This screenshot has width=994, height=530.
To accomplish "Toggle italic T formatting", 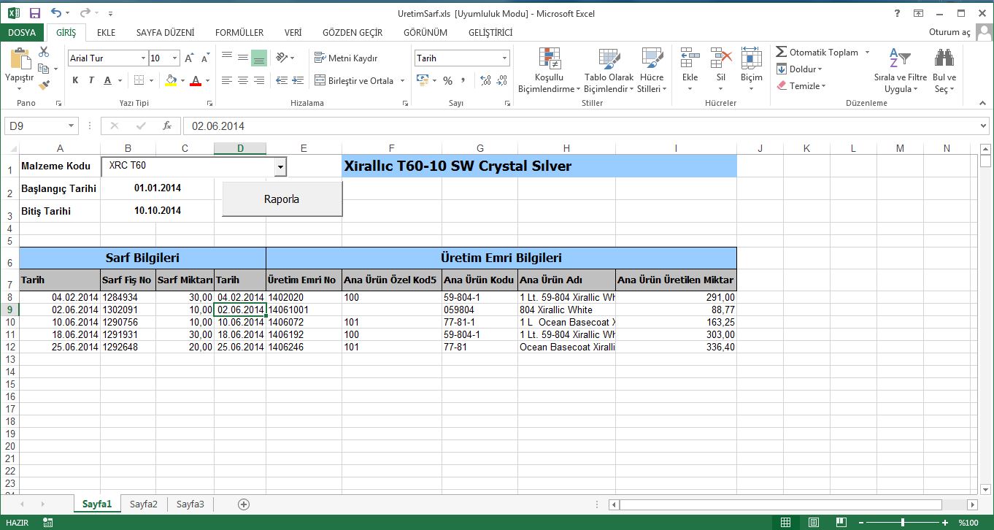I will pyautogui.click(x=91, y=81).
